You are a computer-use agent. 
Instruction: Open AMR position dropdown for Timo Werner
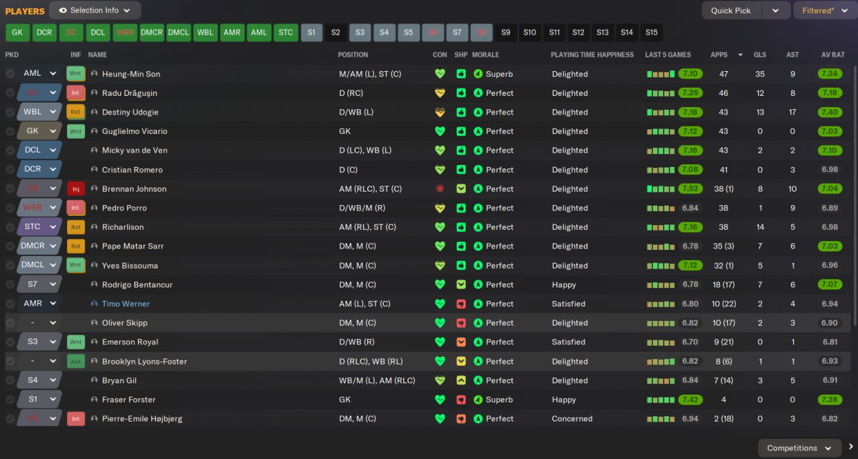coord(52,304)
